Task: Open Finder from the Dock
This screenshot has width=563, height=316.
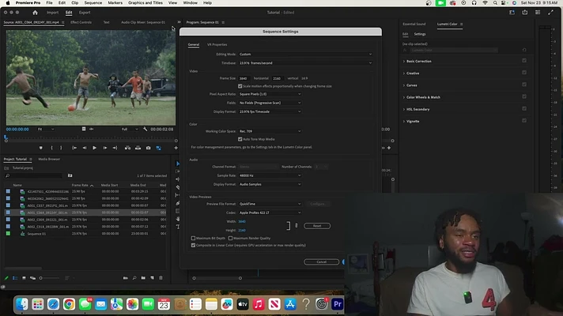Action: 22,304
